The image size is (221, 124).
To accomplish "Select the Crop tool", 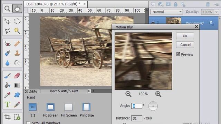I will [x=7, y=117].
